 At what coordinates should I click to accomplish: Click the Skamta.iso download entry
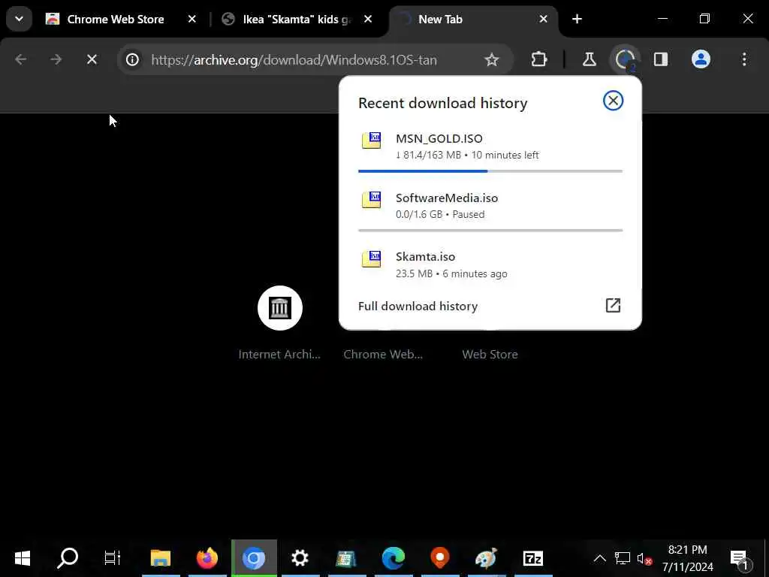[x=490, y=264]
